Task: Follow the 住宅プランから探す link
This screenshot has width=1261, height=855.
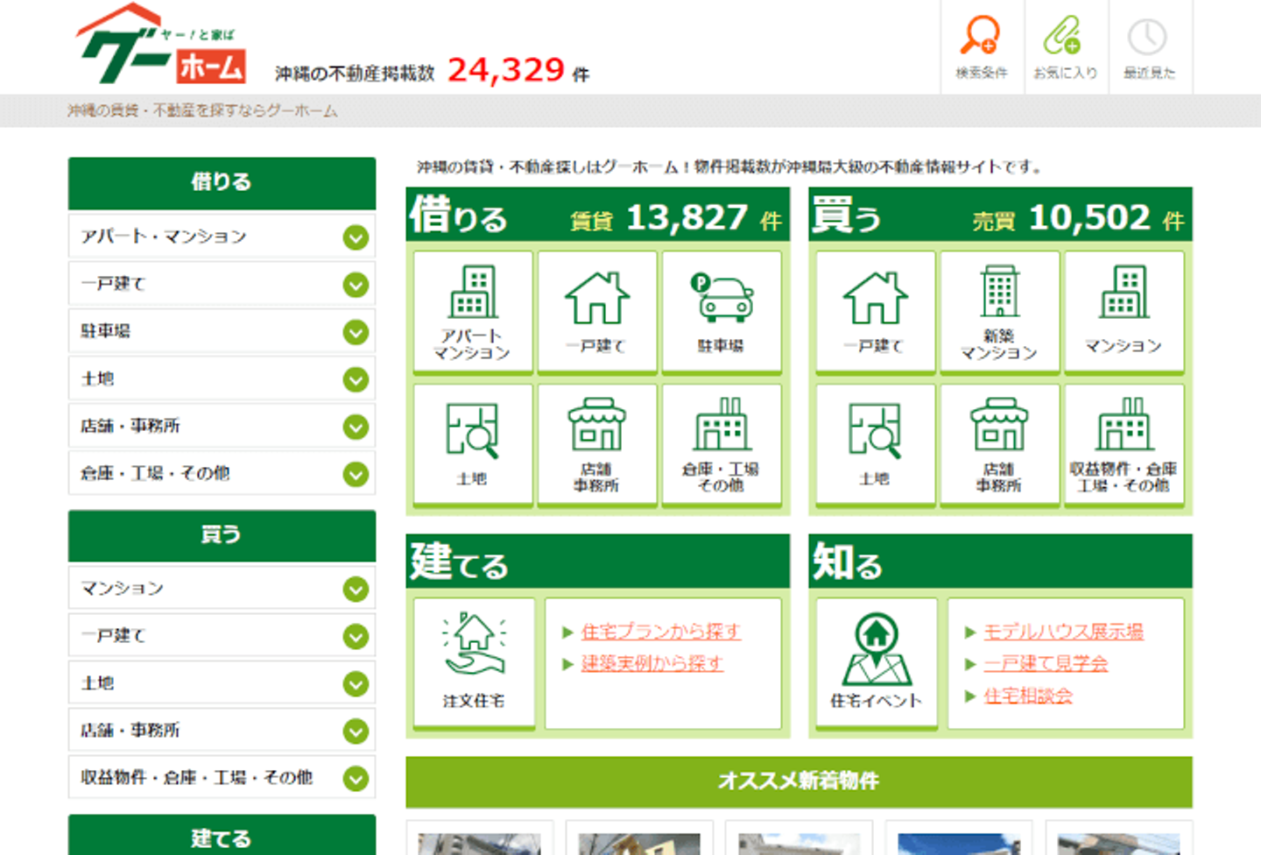Action: (660, 632)
